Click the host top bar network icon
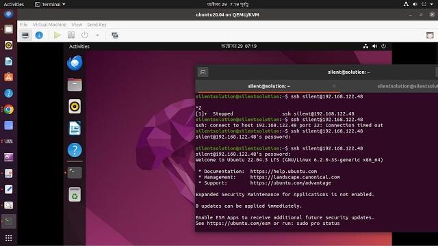This screenshot has width=438, height=246. 406,4
